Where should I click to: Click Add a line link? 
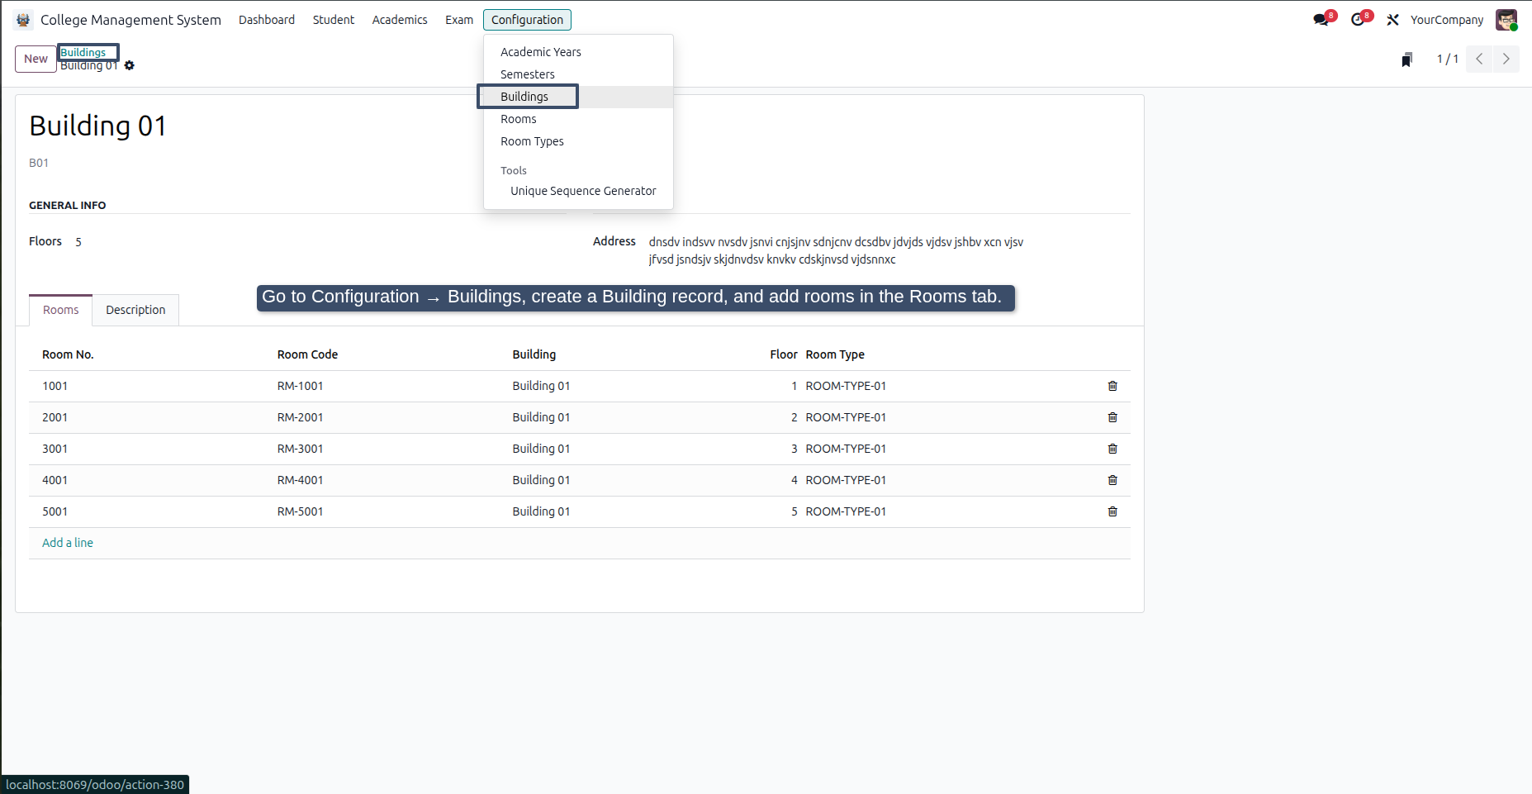[68, 543]
